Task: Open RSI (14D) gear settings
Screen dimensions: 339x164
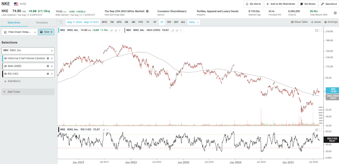Action: (x=48, y=74)
